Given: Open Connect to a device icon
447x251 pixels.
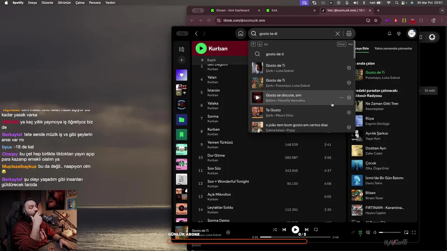Looking at the screenshot, I should point(368,233).
